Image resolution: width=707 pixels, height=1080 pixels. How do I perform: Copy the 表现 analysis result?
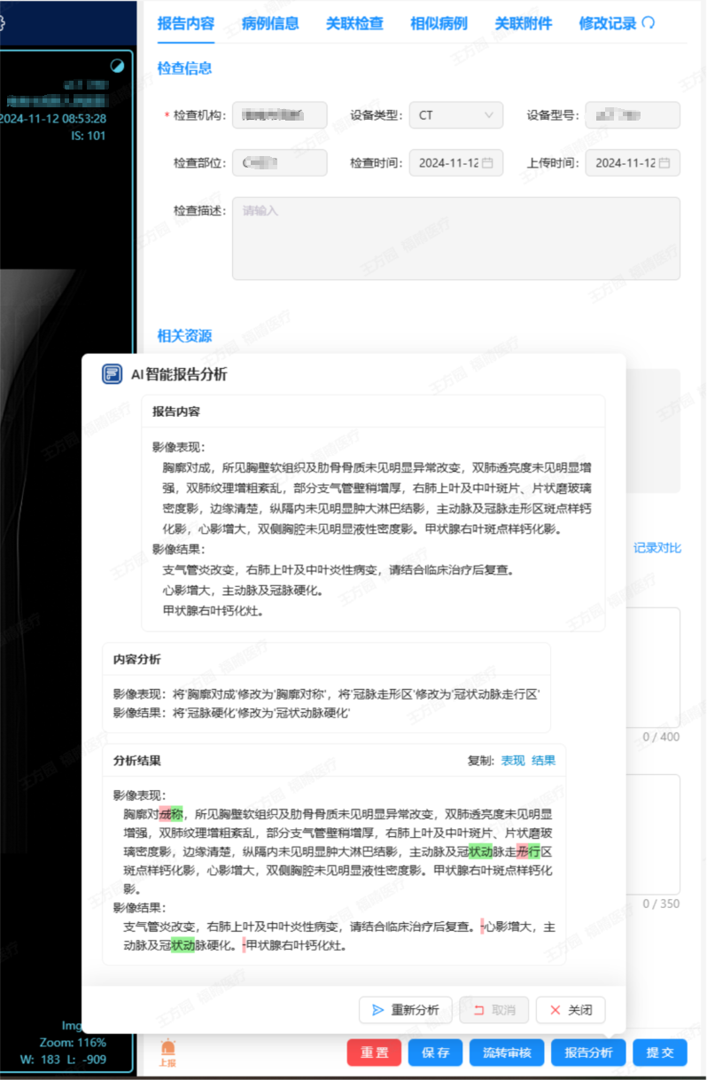pyautogui.click(x=513, y=761)
